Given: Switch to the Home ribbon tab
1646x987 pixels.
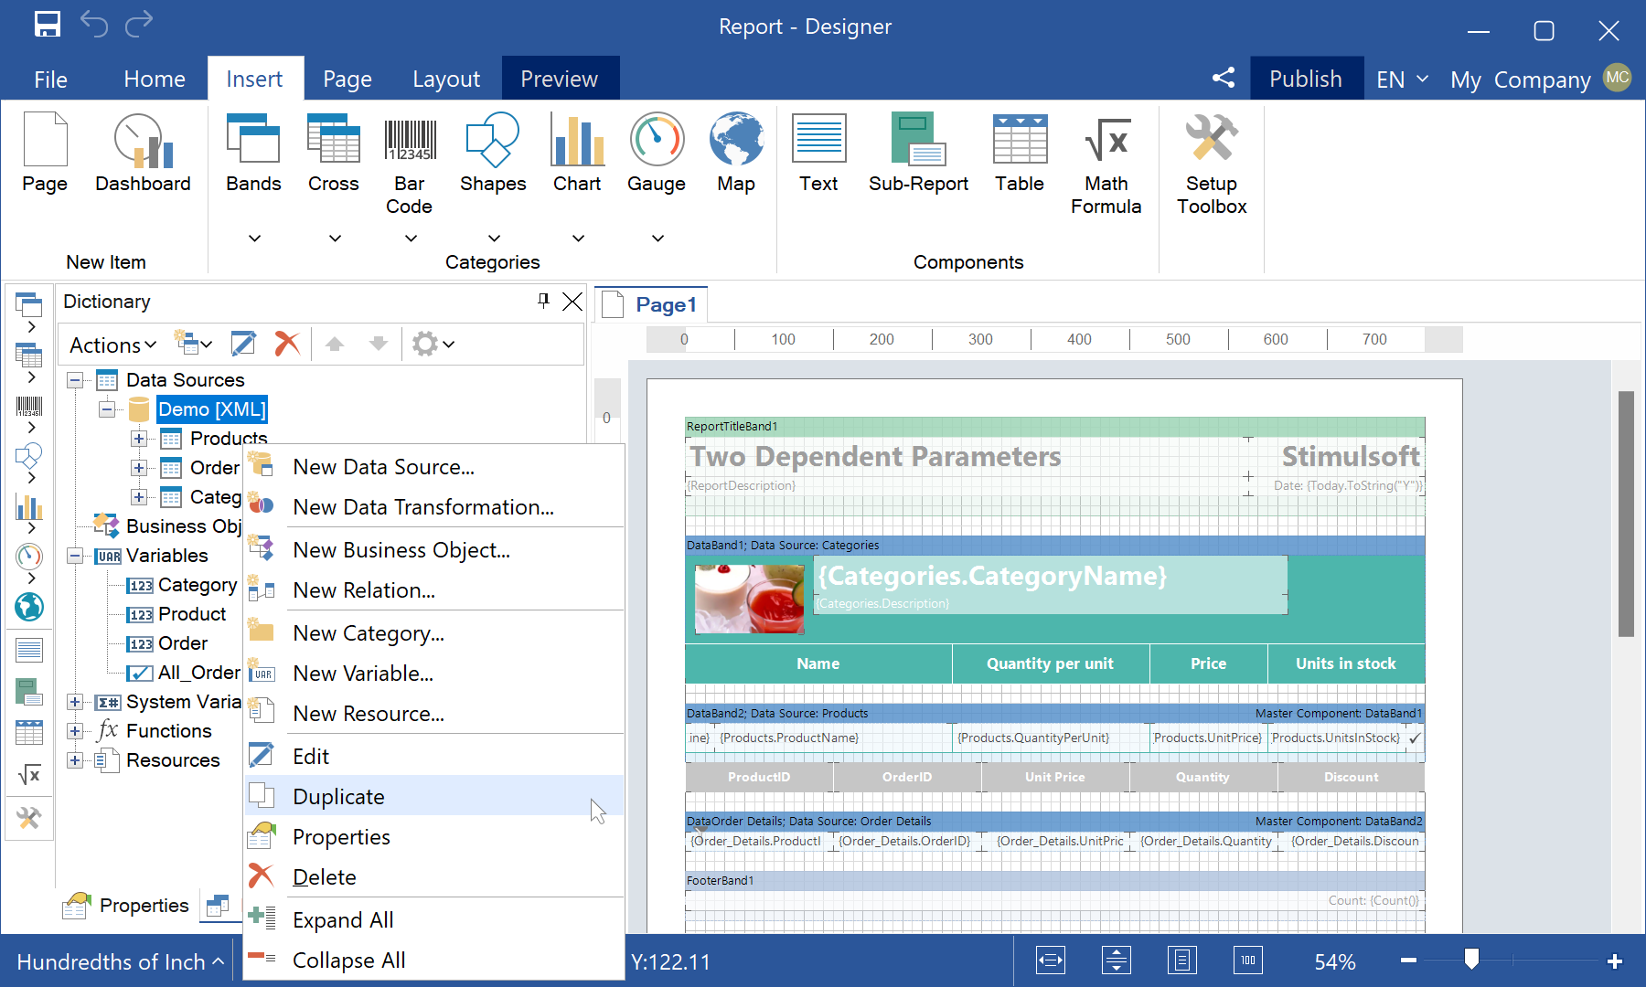Looking at the screenshot, I should [x=155, y=80].
